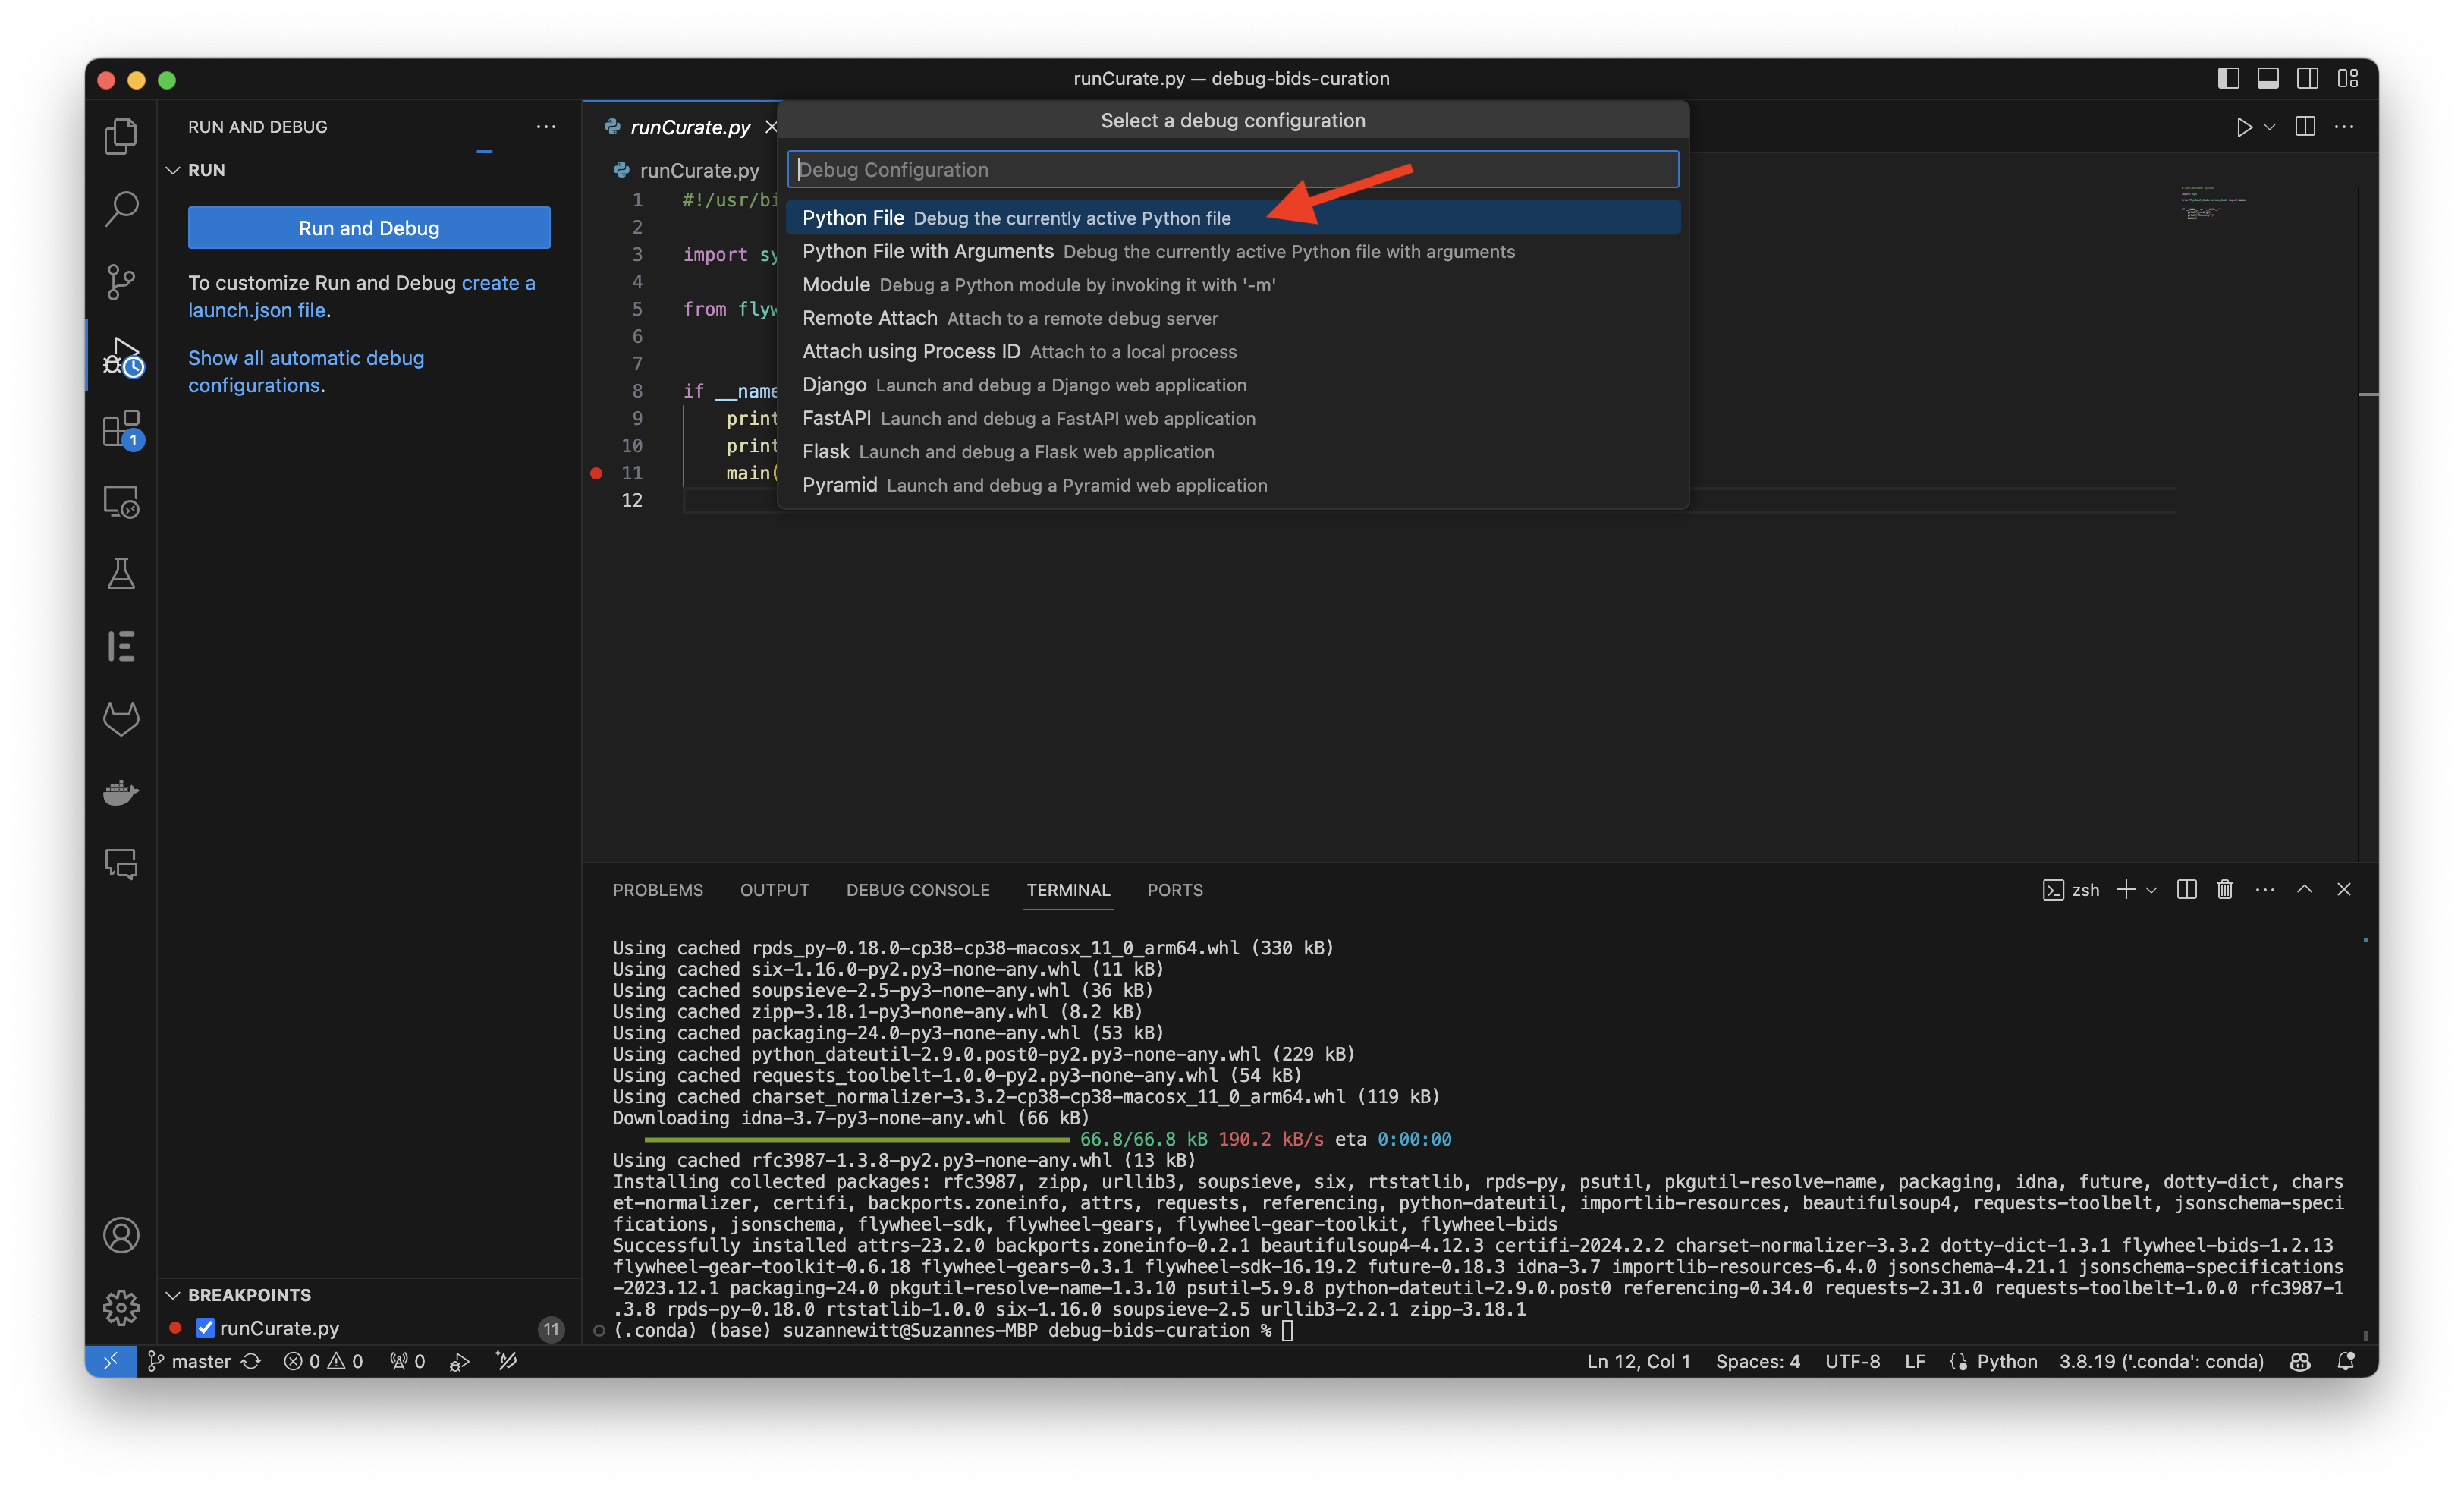This screenshot has height=1490, width=2464.
Task: Close the runCurate.py editor tab
Action: (x=770, y=127)
